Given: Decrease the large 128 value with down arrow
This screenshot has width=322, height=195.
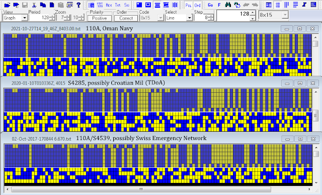Looking at the screenshot, I should (x=253, y=19).
